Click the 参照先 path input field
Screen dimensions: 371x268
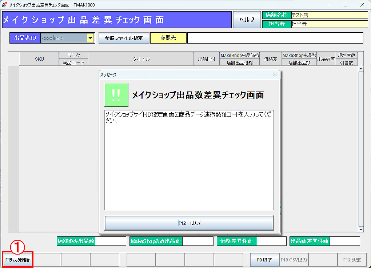(275, 38)
